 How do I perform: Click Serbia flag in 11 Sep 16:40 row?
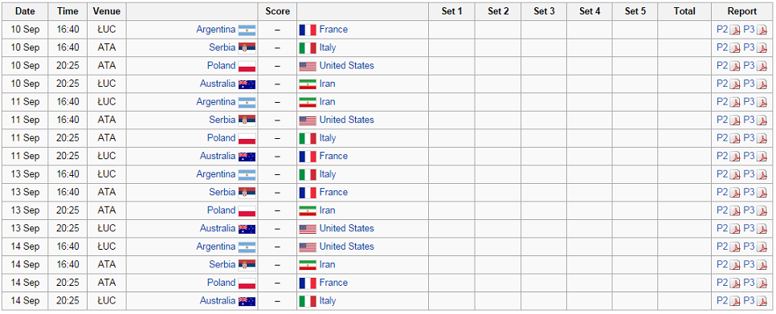coord(247,120)
